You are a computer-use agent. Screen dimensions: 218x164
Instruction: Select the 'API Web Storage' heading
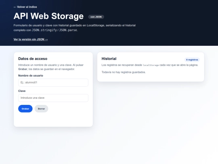[x=48, y=16]
